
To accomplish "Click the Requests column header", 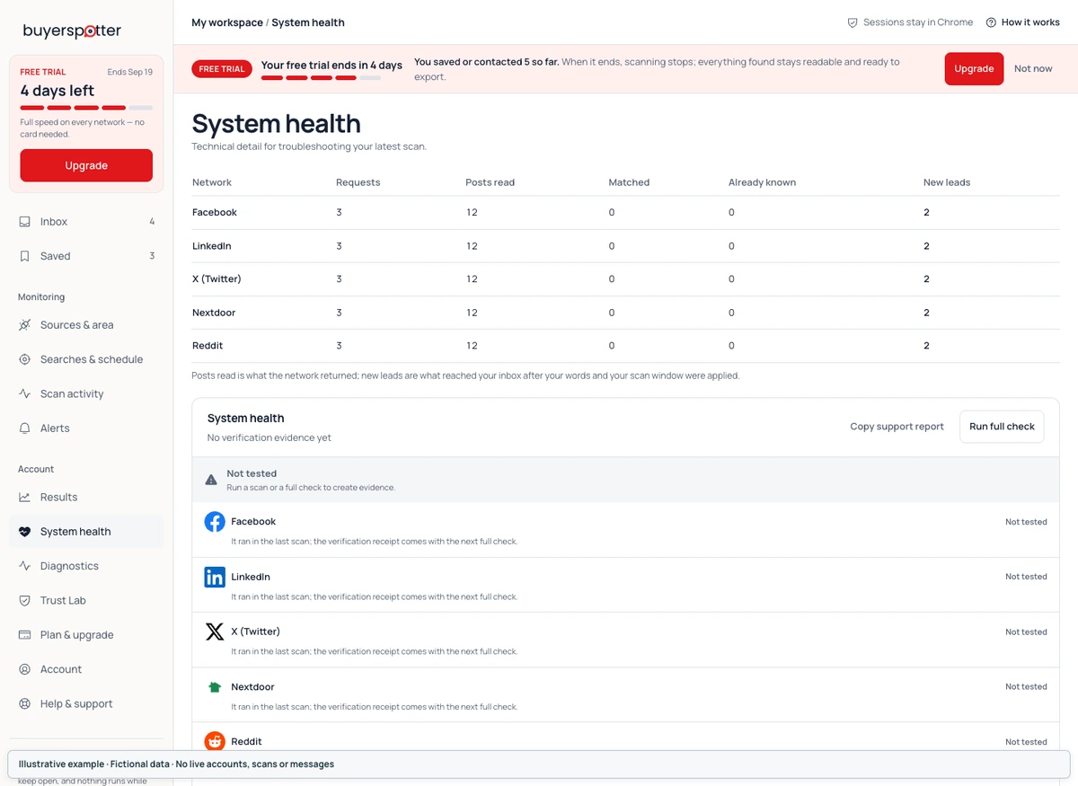I will pyautogui.click(x=358, y=182).
